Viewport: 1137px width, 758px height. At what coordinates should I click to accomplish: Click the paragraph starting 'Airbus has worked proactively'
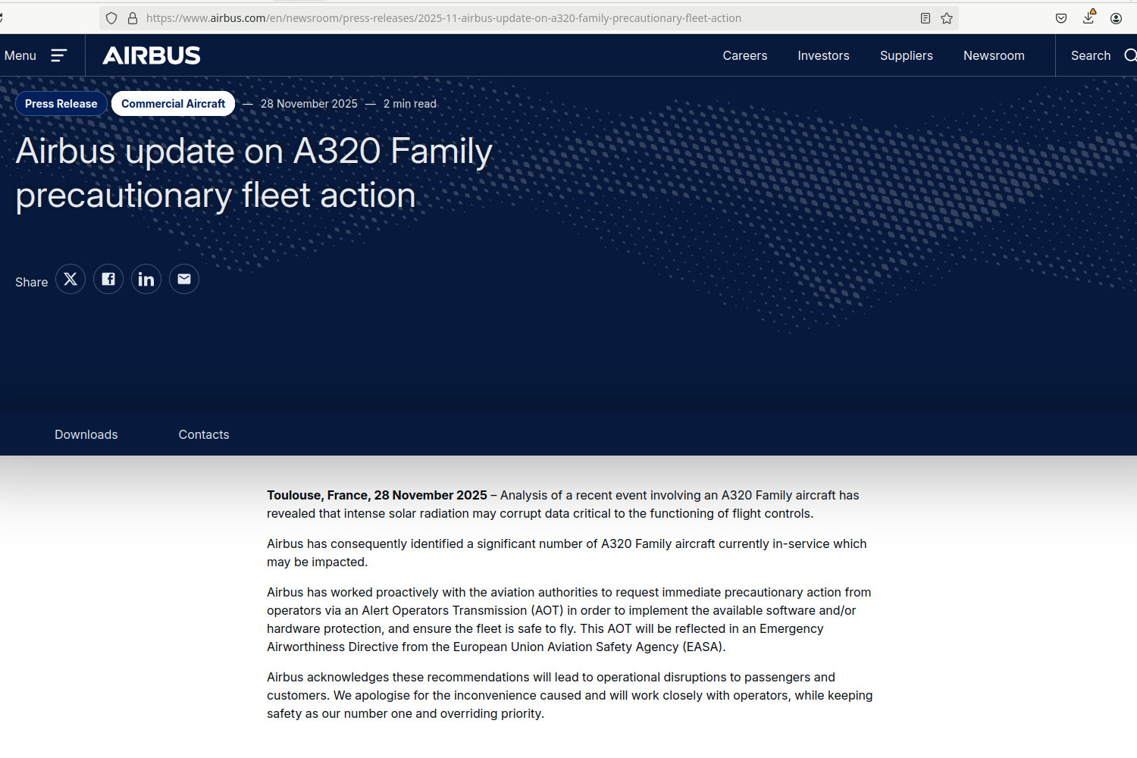(569, 619)
